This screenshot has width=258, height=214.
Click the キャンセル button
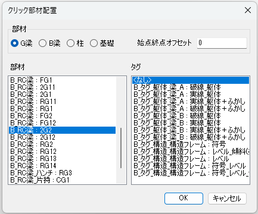click(227, 199)
